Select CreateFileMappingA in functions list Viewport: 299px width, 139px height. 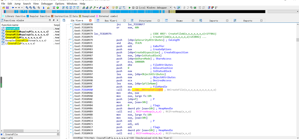tap(27, 34)
